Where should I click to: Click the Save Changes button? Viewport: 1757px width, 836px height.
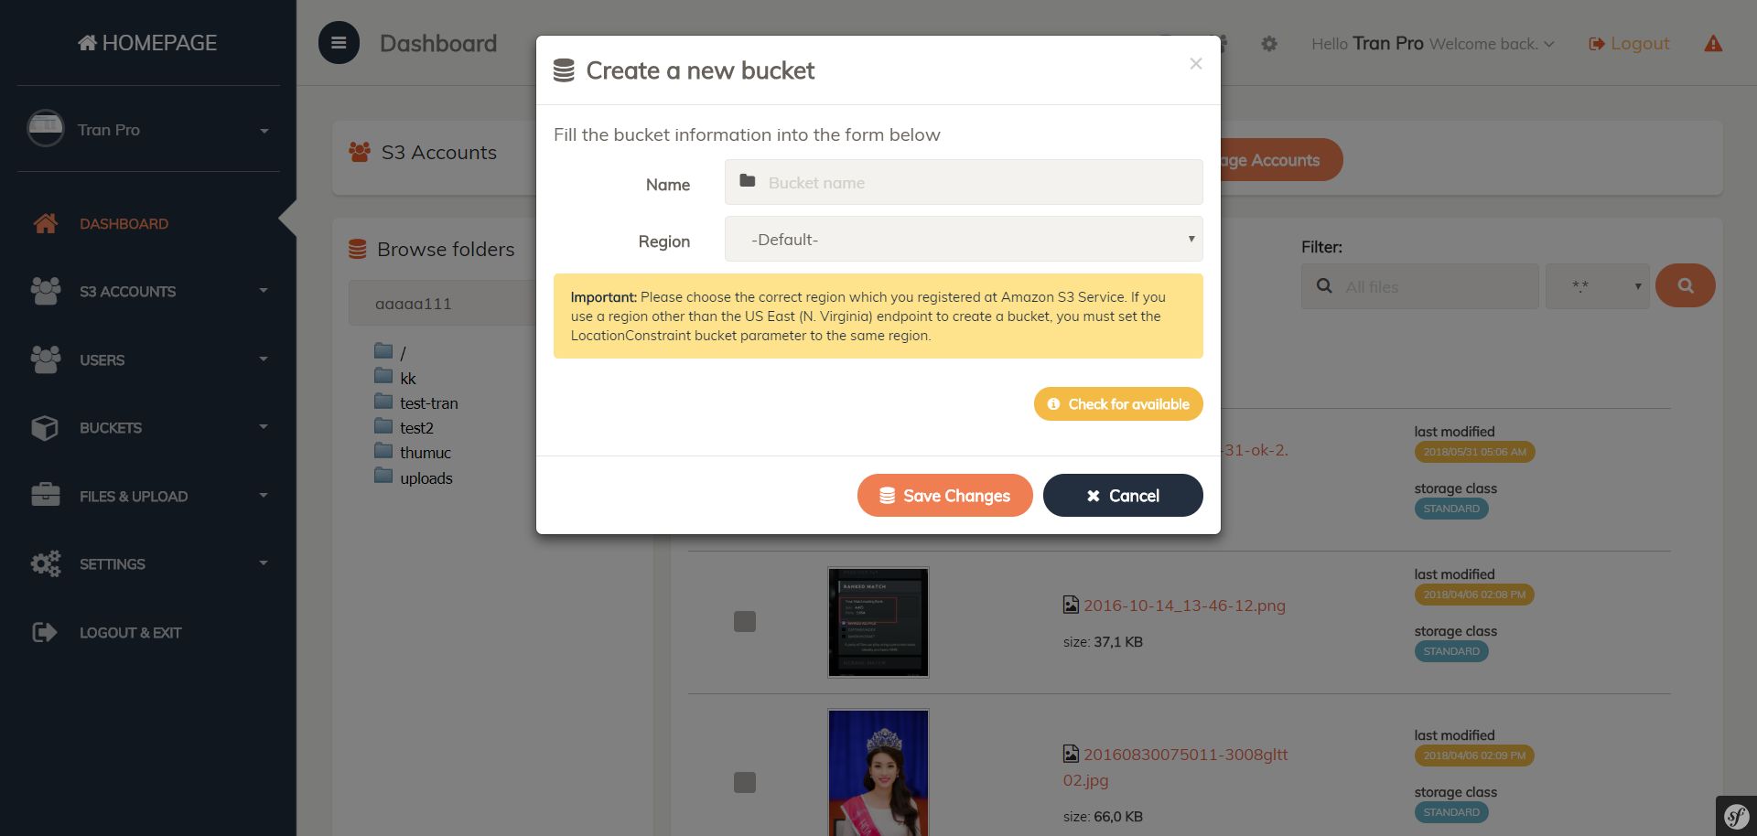click(944, 496)
